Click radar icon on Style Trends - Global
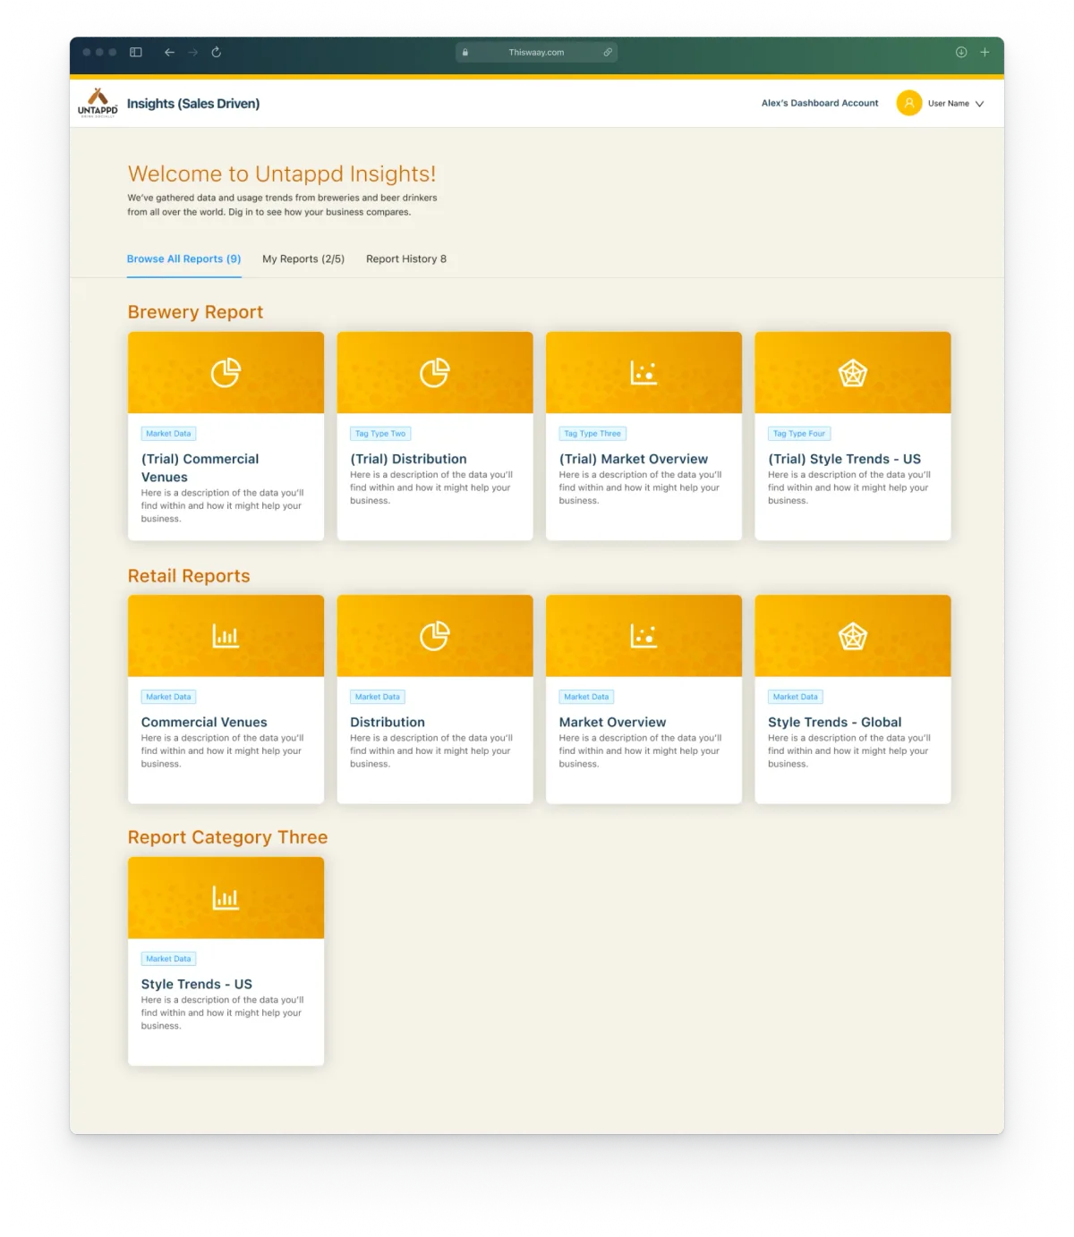This screenshot has width=1074, height=1237. (x=853, y=636)
